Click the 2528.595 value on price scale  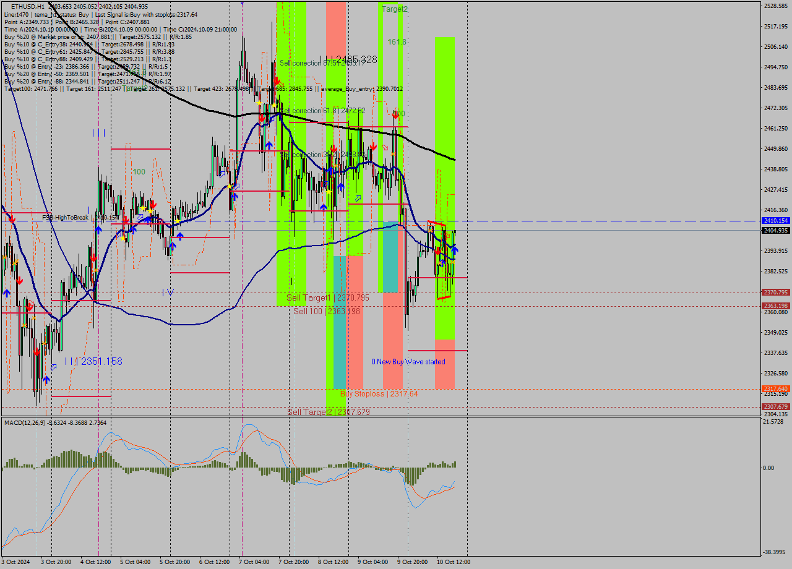(776, 6)
